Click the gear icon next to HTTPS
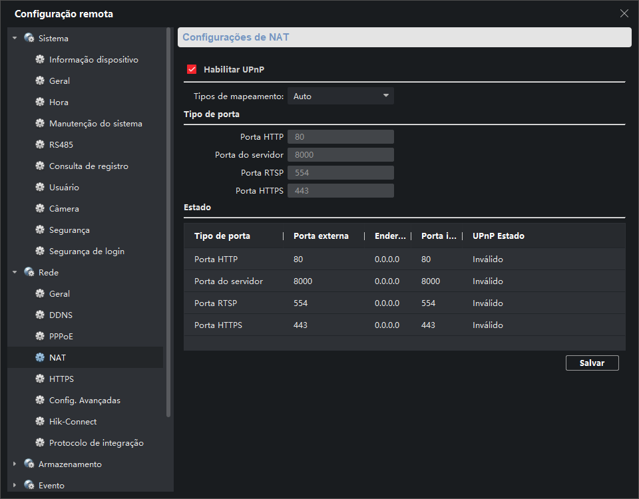 tap(40, 379)
